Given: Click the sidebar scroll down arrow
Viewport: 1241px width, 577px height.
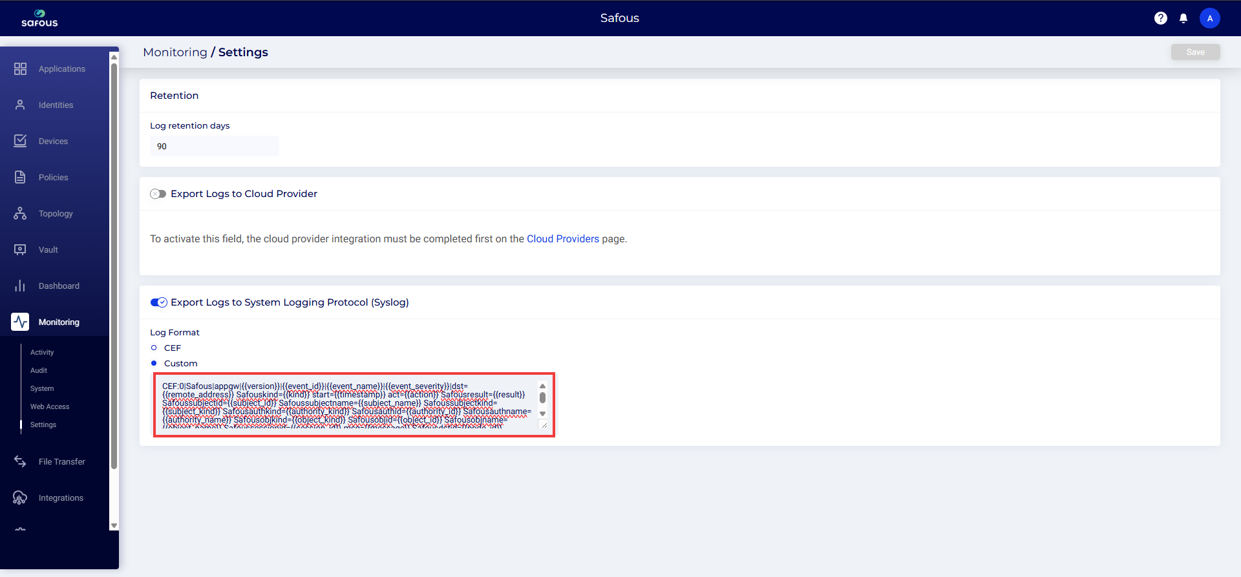Looking at the screenshot, I should 114,525.
